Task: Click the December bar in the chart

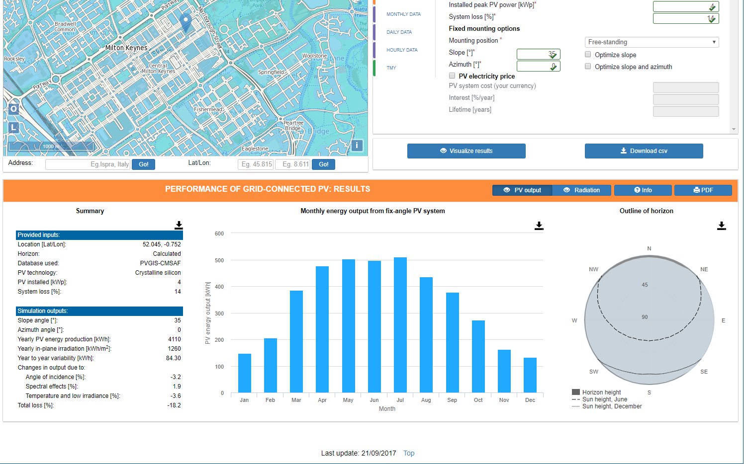Action: click(x=530, y=375)
